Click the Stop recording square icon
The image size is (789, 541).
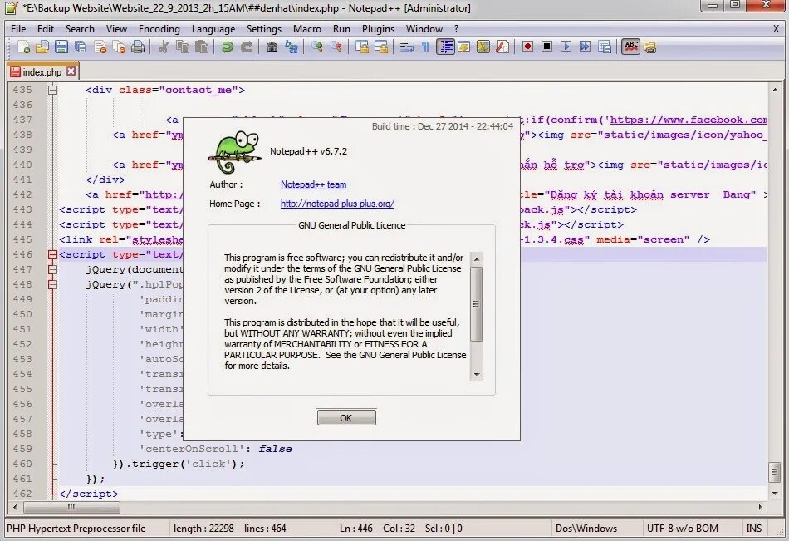(547, 47)
